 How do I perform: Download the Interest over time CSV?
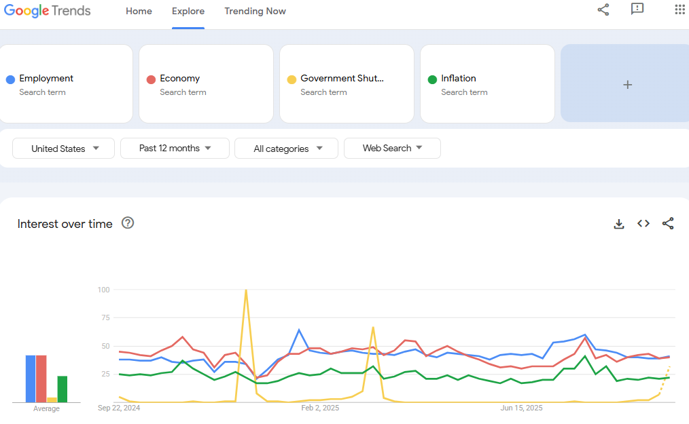pos(619,224)
